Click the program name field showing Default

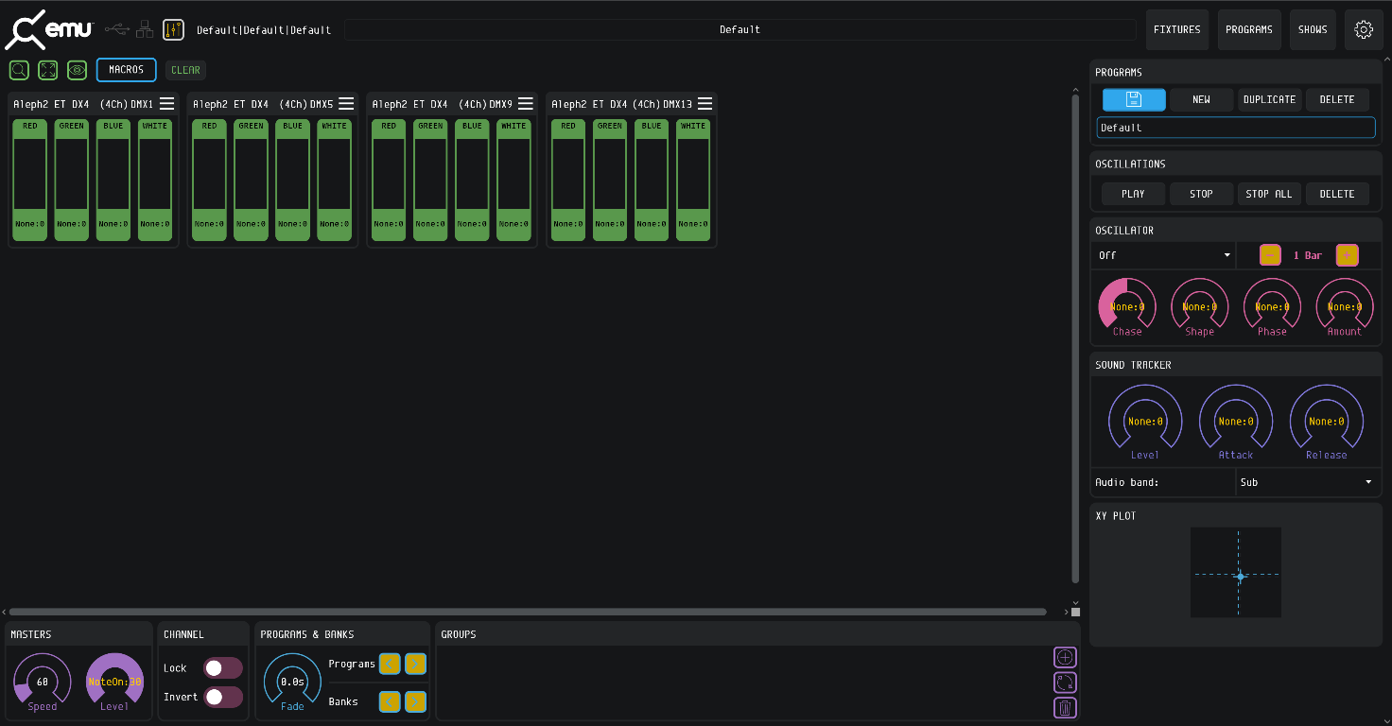point(1236,128)
